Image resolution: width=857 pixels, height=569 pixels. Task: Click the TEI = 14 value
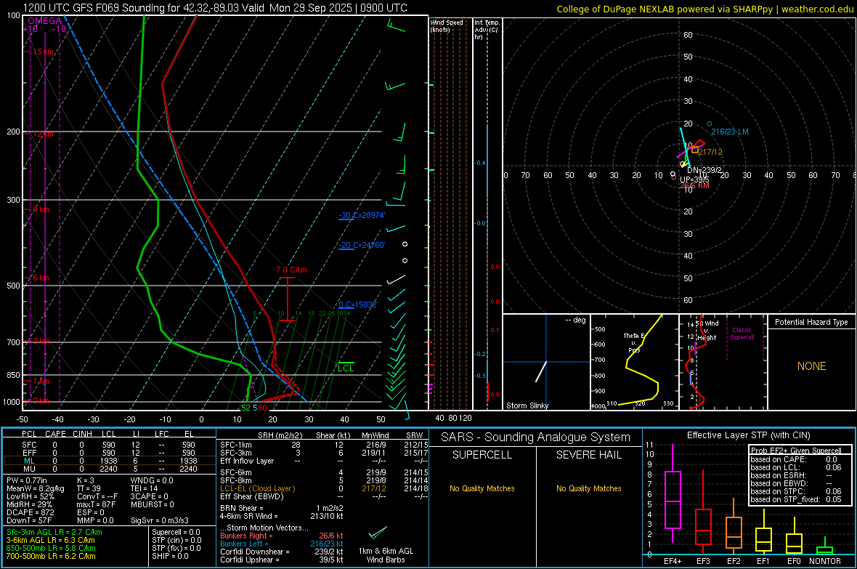pyautogui.click(x=145, y=488)
